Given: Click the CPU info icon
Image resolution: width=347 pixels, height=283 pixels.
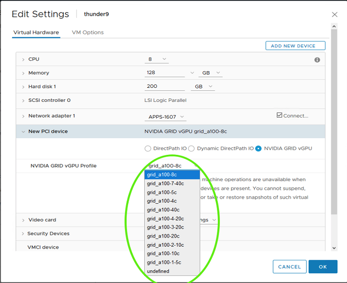Looking at the screenshot, I should click(317, 60).
